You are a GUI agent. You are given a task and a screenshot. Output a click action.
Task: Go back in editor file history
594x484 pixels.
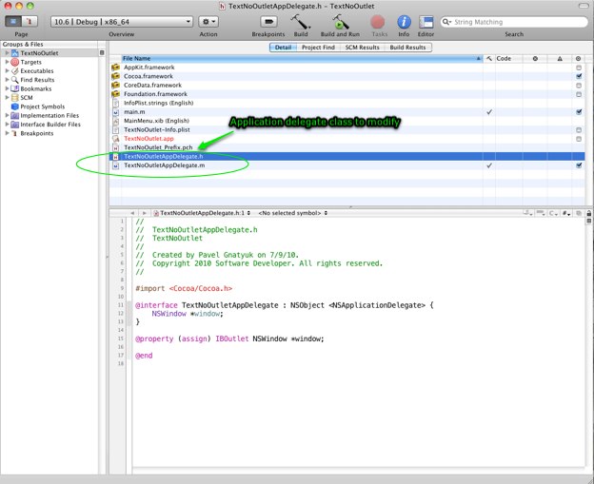tap(132, 213)
